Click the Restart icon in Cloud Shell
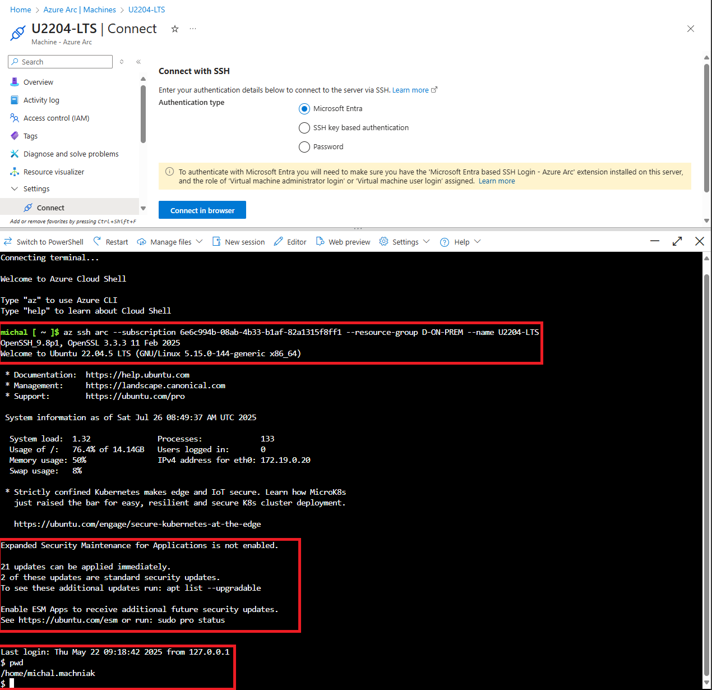This screenshot has width=712, height=690. (x=97, y=241)
